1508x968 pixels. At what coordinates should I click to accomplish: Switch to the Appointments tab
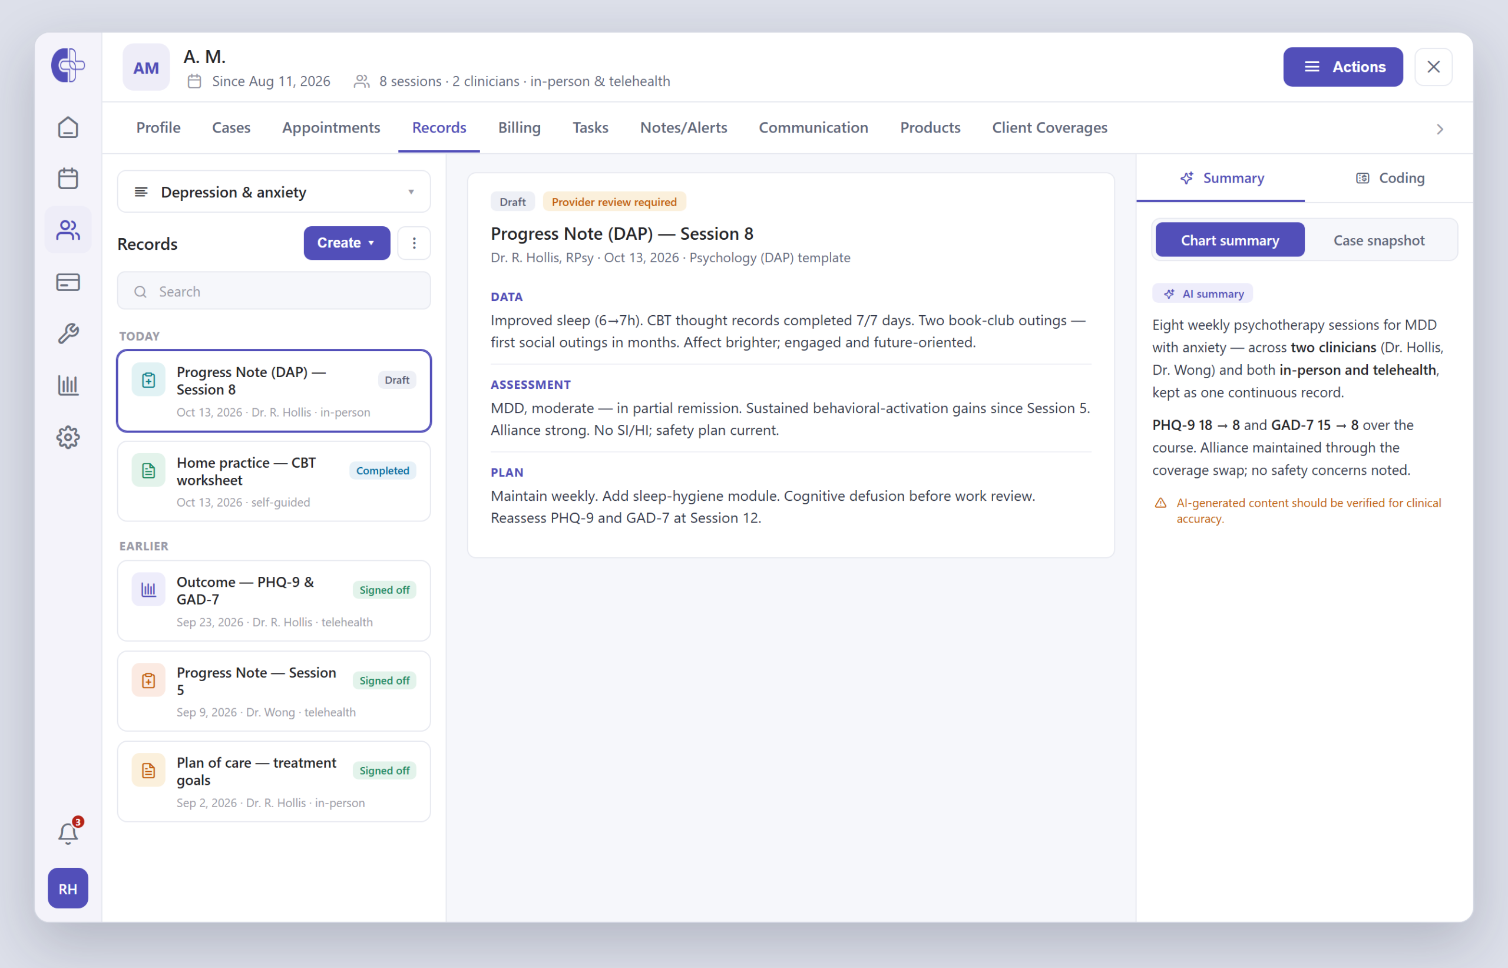tap(331, 128)
